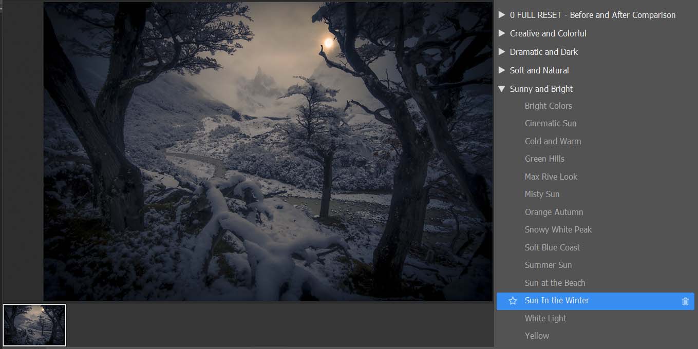698x349 pixels.
Task: Apply the Summer Sun preset
Action: pos(548,265)
